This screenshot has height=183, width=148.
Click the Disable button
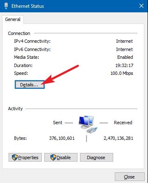(x=61, y=158)
